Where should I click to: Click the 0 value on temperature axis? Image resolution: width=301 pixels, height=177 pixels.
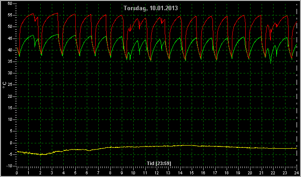[x=11, y=143]
